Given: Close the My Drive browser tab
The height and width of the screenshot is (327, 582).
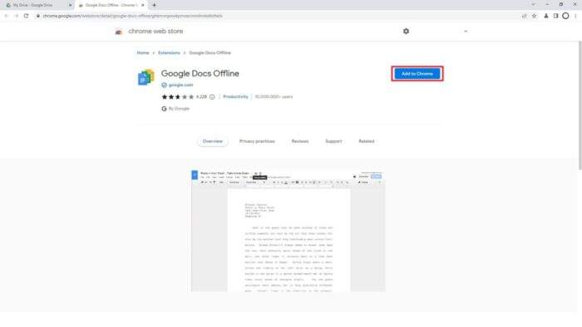Looking at the screenshot, I should (x=70, y=5).
